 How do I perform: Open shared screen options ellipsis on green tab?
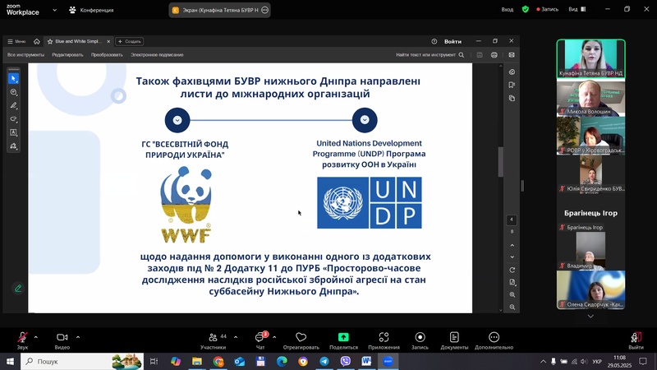(264, 10)
